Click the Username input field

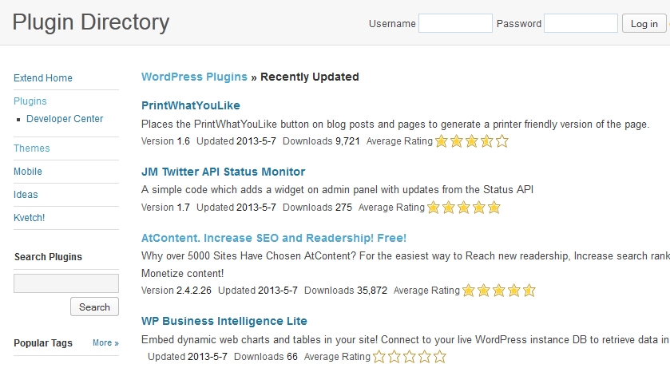(455, 23)
